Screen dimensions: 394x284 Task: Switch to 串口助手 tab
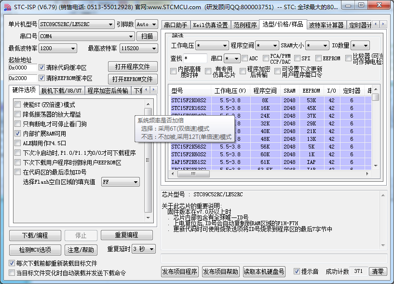point(176,25)
